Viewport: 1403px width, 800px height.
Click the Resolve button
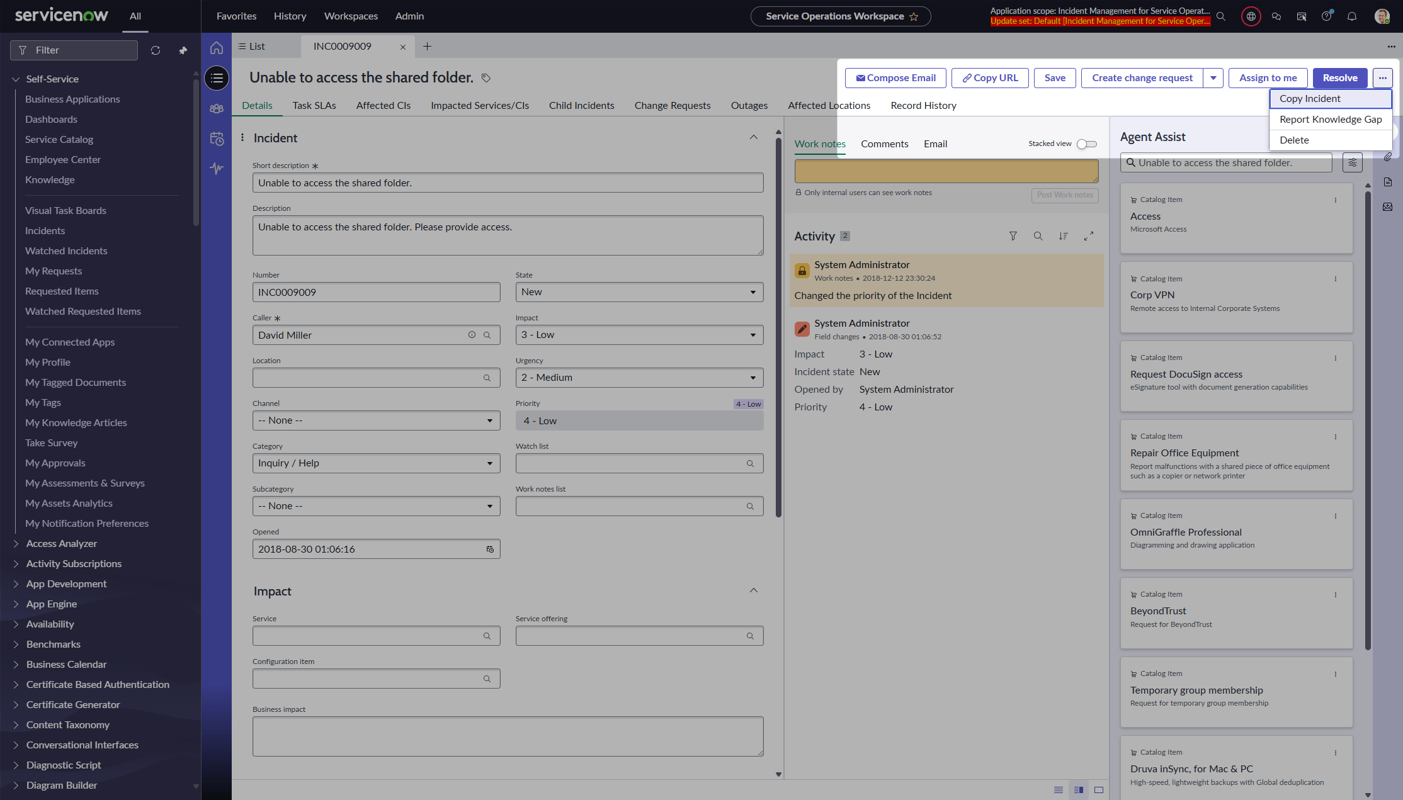point(1339,78)
